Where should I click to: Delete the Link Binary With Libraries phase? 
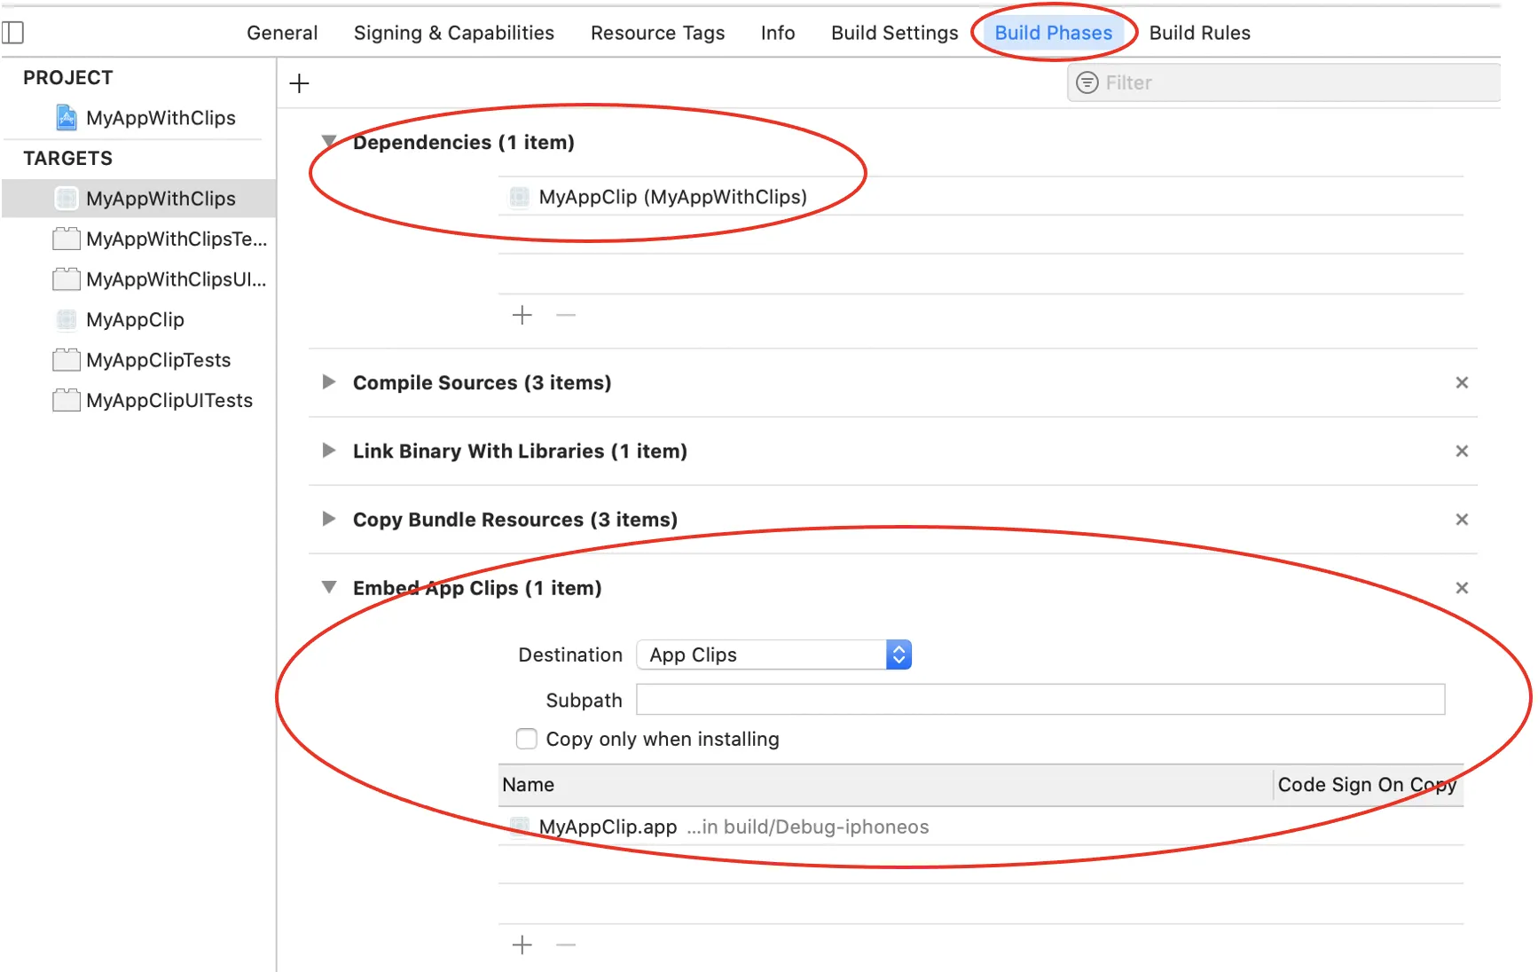click(x=1462, y=451)
